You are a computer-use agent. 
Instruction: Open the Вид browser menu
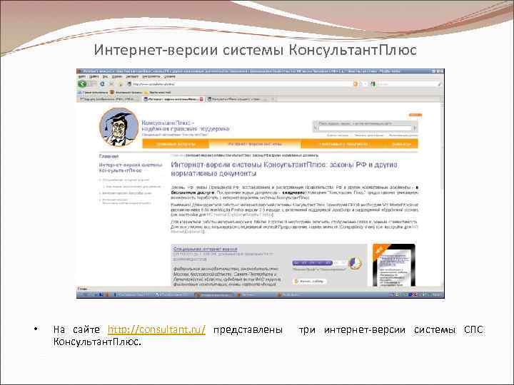pos(105,76)
